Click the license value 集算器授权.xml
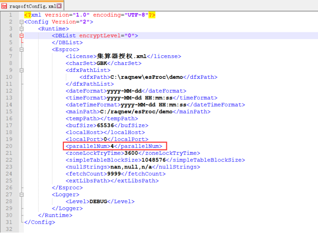 point(121,56)
